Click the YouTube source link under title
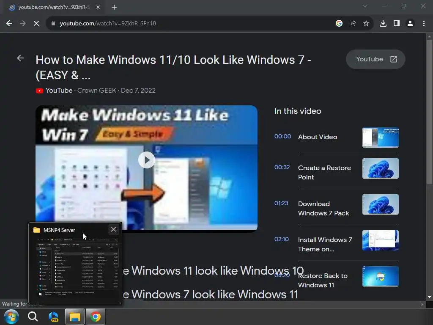 59,91
